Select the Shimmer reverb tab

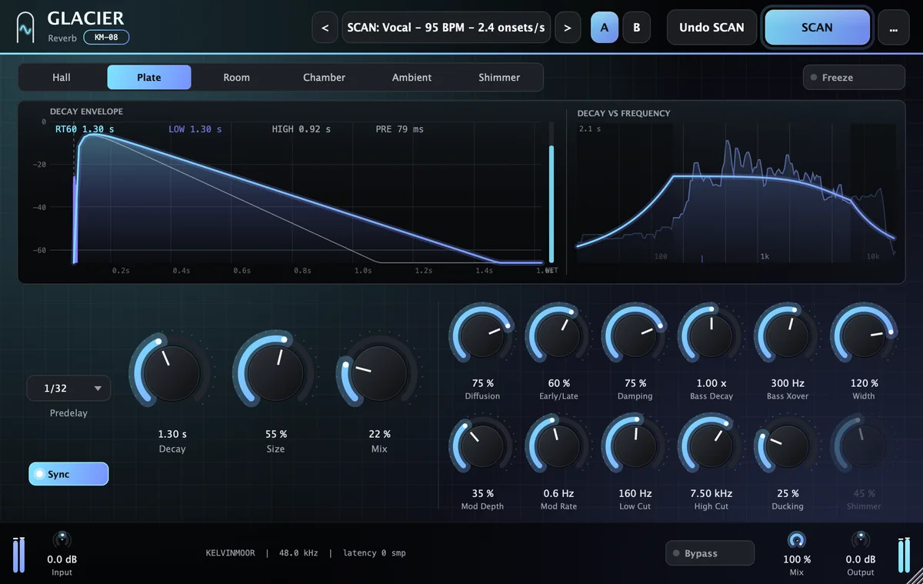(499, 78)
